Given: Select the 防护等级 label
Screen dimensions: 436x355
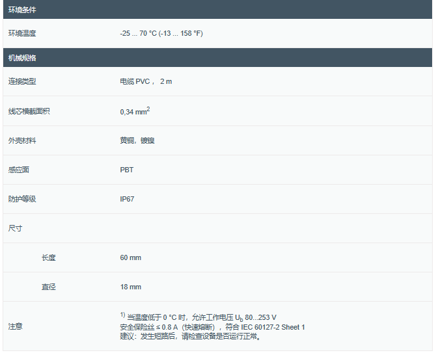Looking at the screenshot, I should 22,199.
